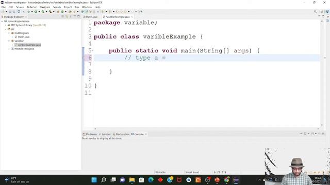
Task: Open the Windows Start menu
Action: pos(94,180)
